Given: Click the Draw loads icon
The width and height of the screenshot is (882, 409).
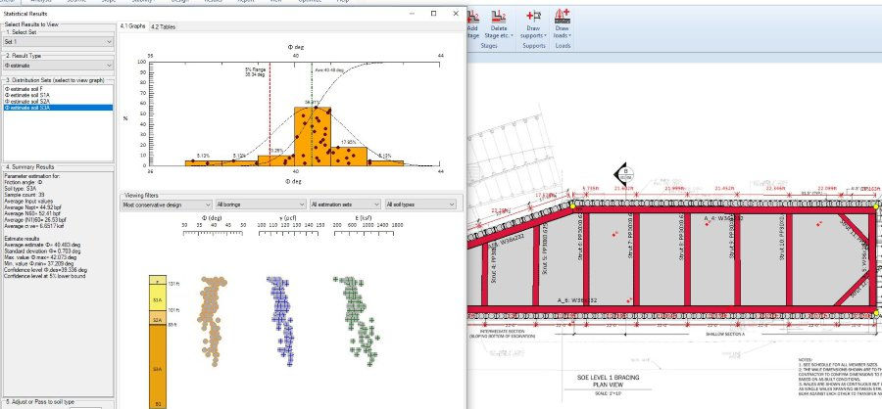Looking at the screenshot, I should pos(562,17).
